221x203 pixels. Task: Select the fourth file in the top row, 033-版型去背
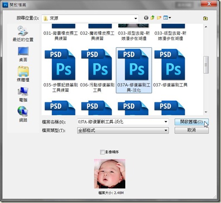click(x=170, y=32)
